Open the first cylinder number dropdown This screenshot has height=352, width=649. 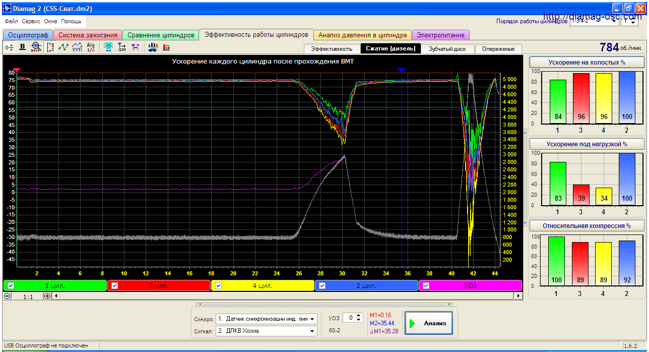pyautogui.click(x=630, y=21)
